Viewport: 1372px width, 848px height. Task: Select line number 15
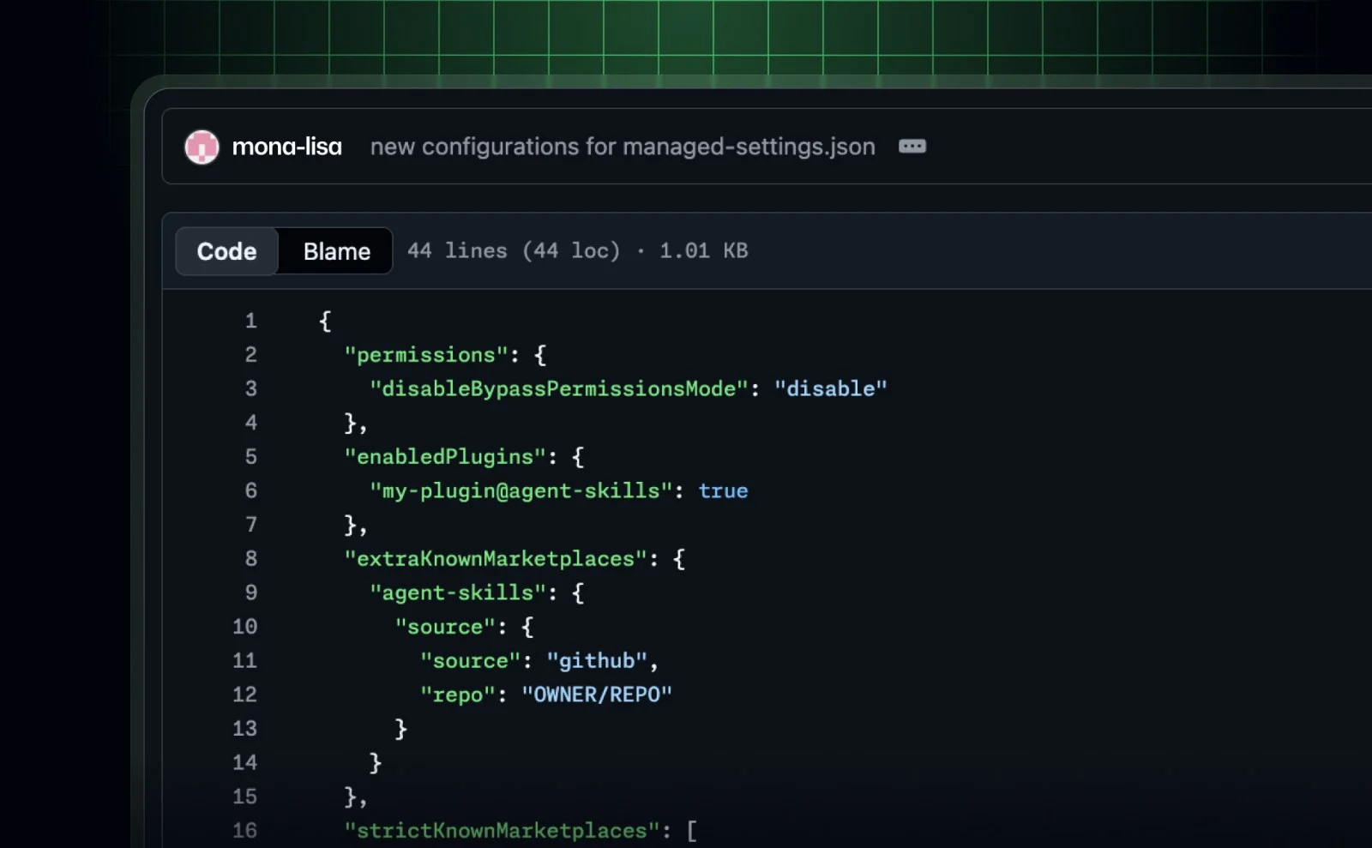click(x=244, y=797)
